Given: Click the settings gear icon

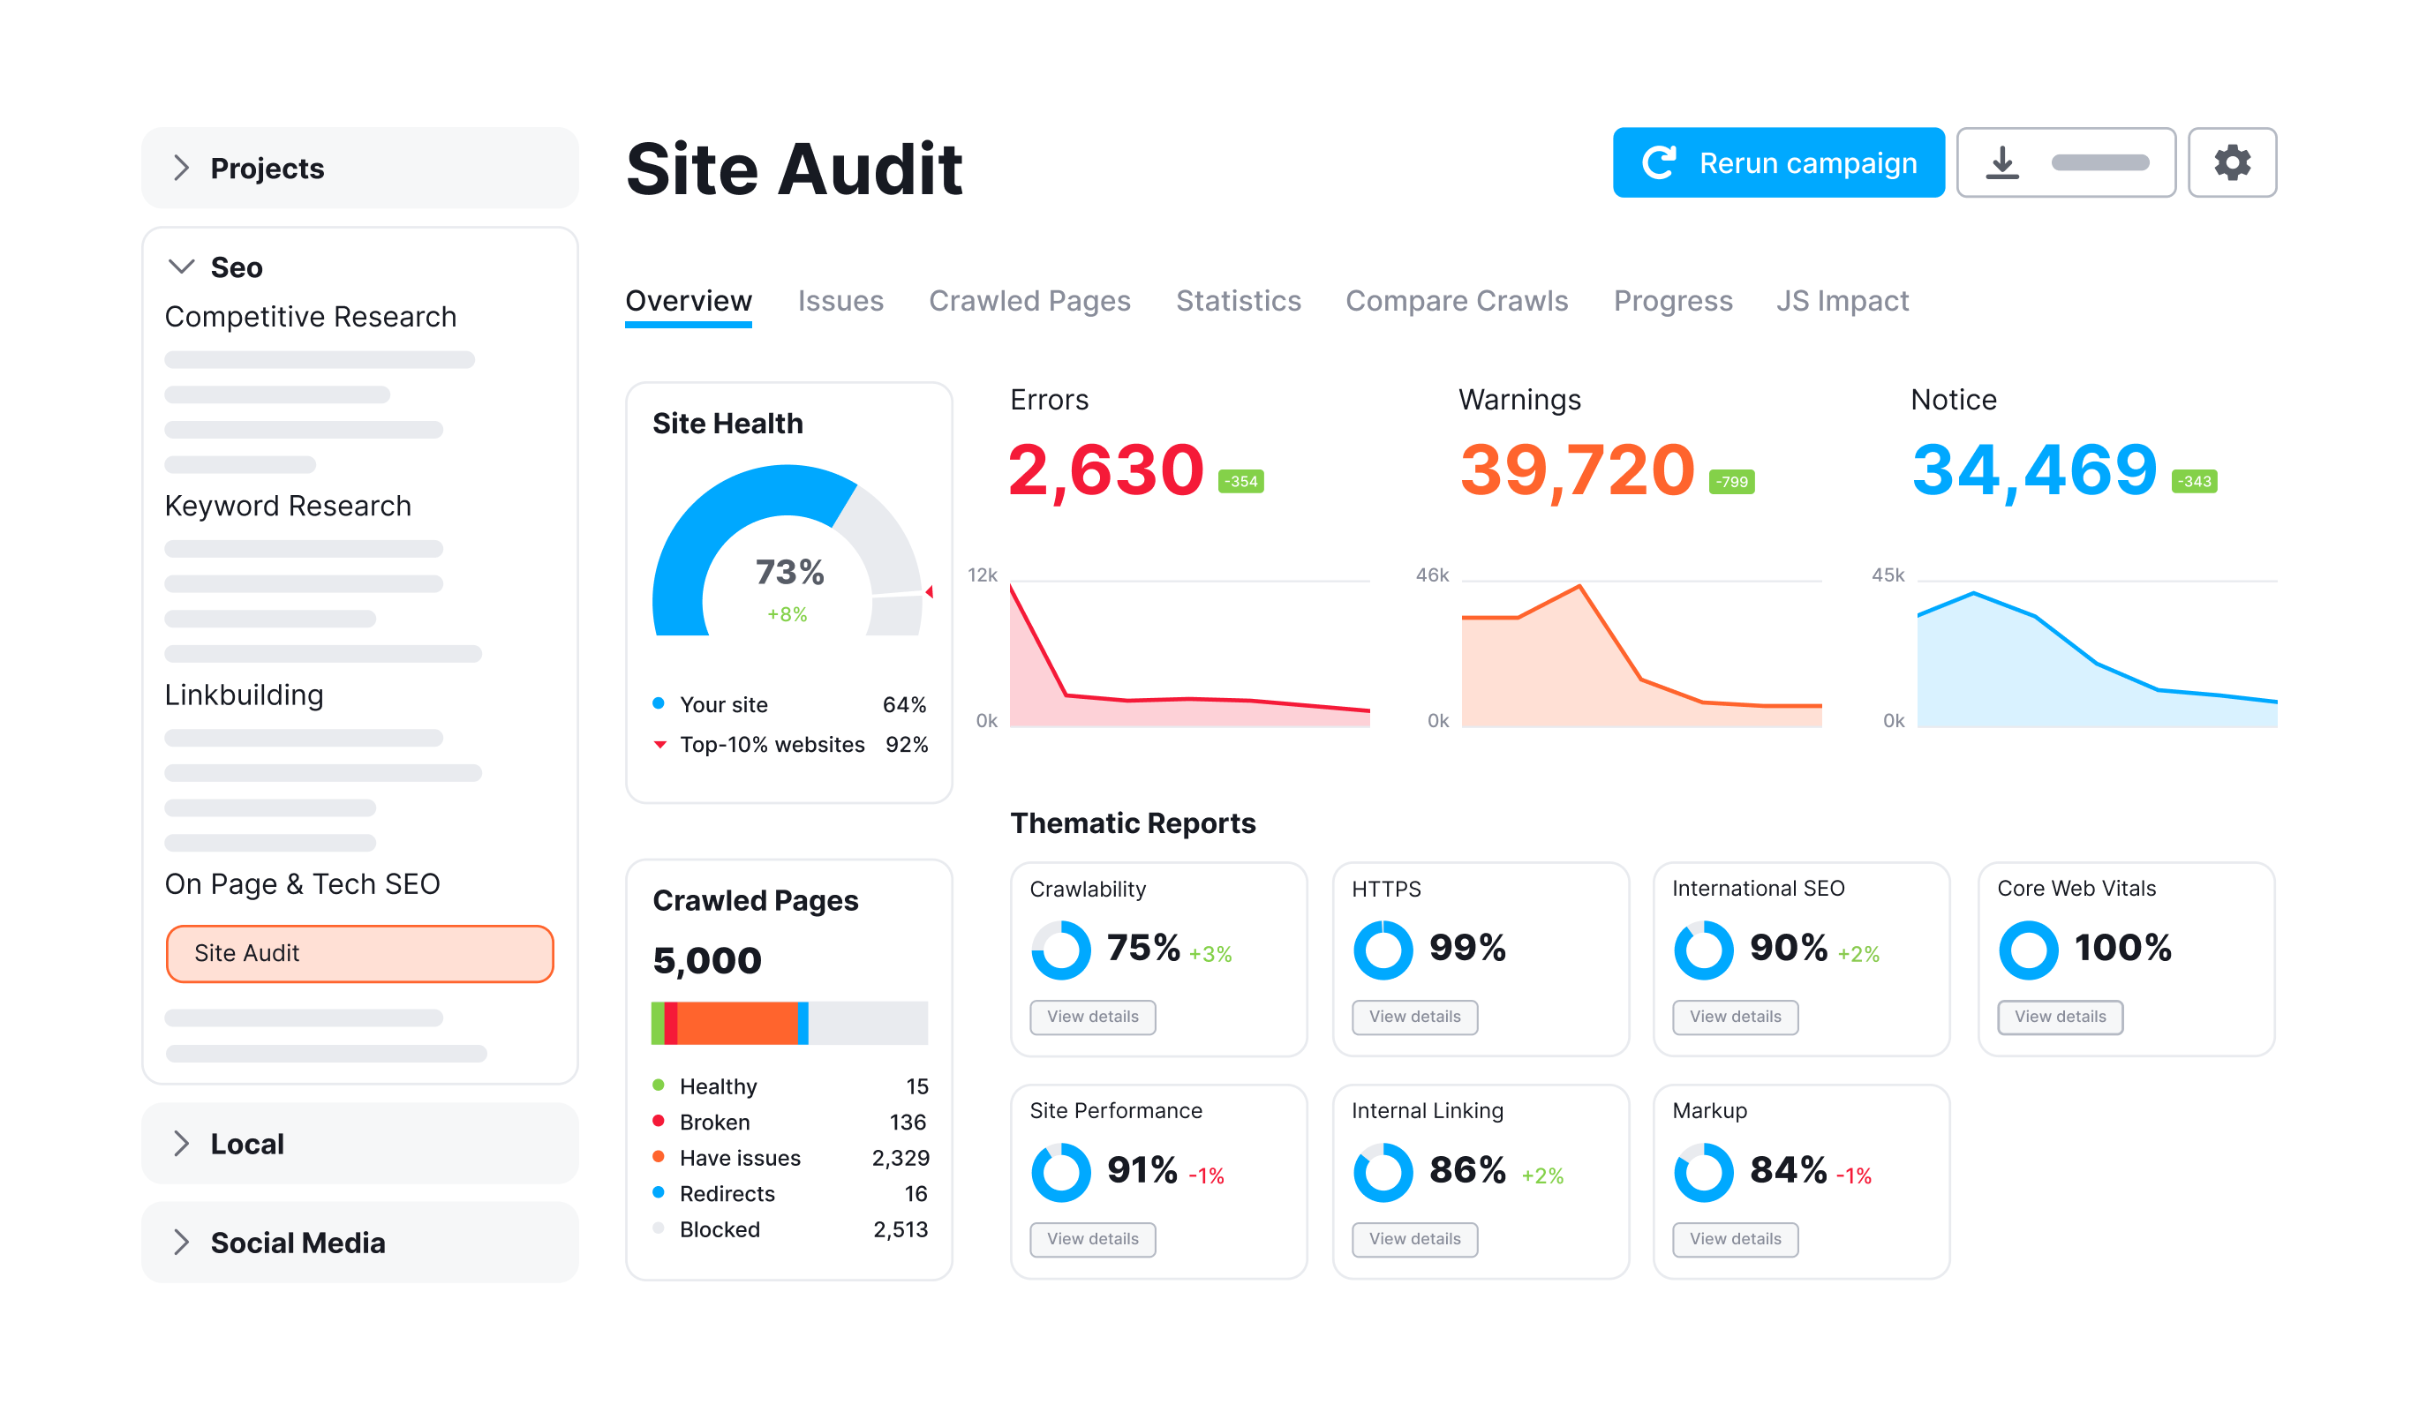Looking at the screenshot, I should click(x=2232, y=162).
